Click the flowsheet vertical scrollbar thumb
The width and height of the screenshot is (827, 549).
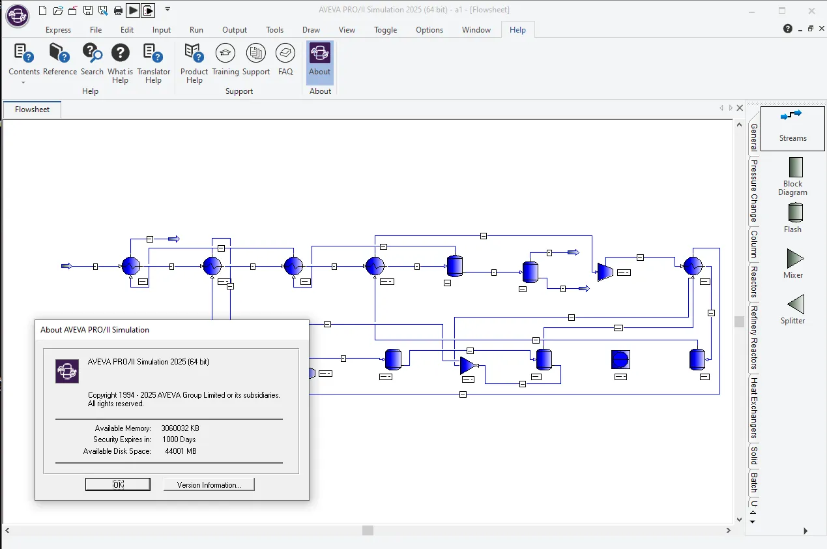click(739, 321)
